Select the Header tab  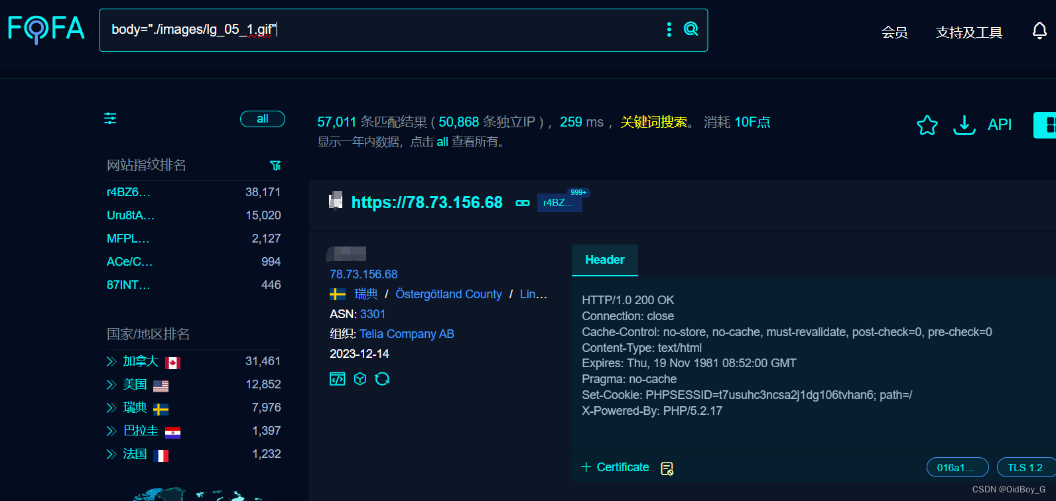point(605,260)
